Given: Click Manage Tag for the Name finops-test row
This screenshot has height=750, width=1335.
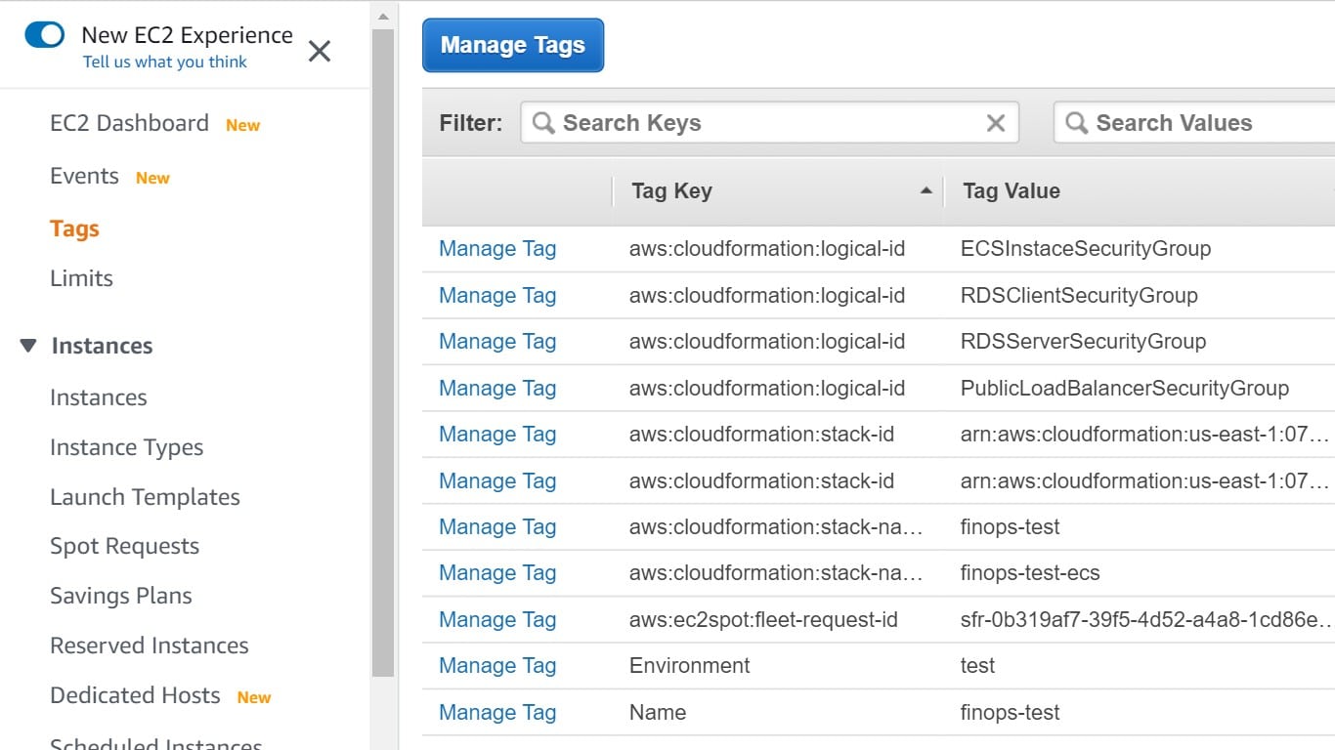Looking at the screenshot, I should (x=496, y=712).
